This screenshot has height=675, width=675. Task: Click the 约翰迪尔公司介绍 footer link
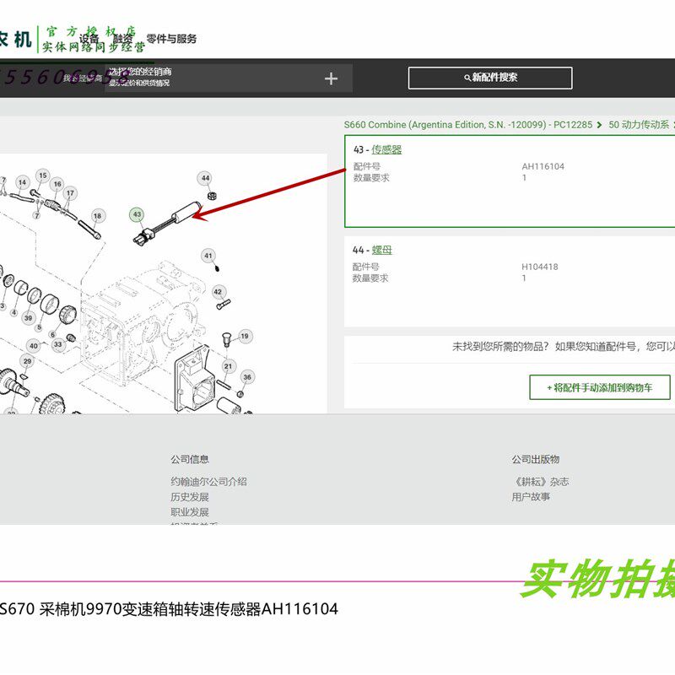point(208,482)
